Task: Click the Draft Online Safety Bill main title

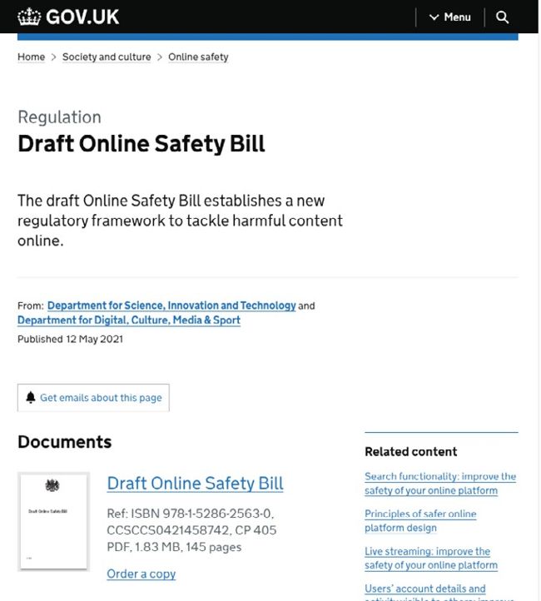Action: (141, 144)
